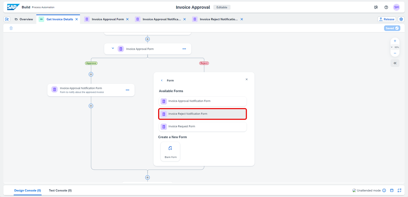408x197 pixels.
Task: Choose Invoice Request Form from list
Action: pyautogui.click(x=203, y=127)
